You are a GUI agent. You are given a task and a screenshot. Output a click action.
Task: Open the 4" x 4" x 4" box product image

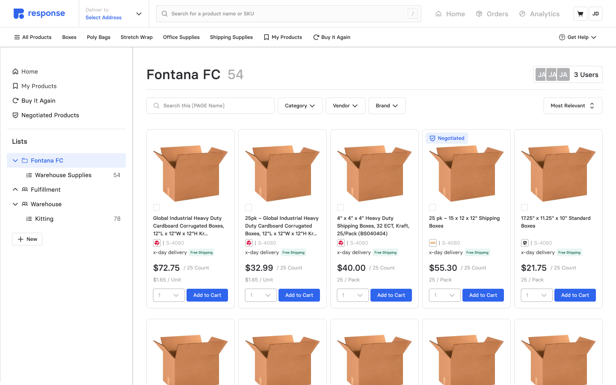tap(374, 173)
